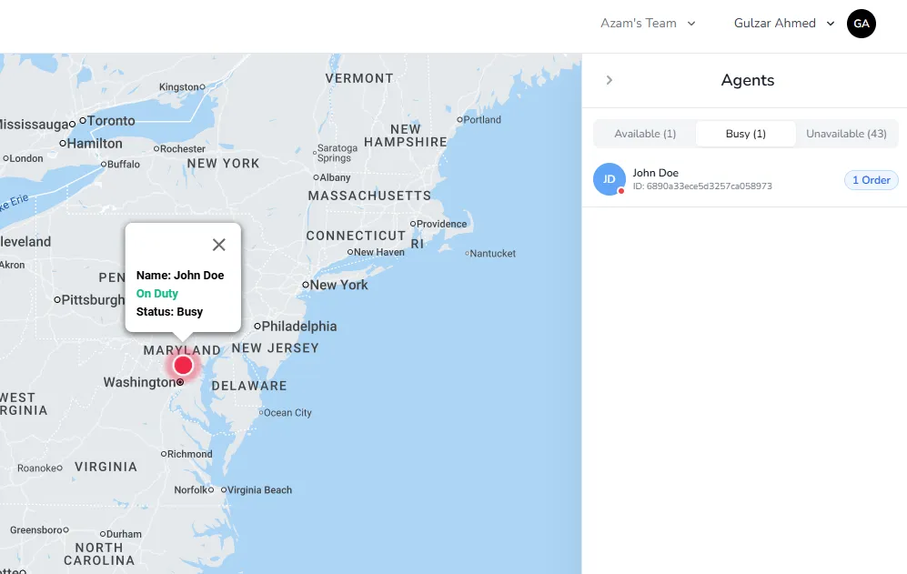Viewport: 907px width, 574px height.
Task: Click the Saratoga Springs label on map
Action: coord(338,153)
